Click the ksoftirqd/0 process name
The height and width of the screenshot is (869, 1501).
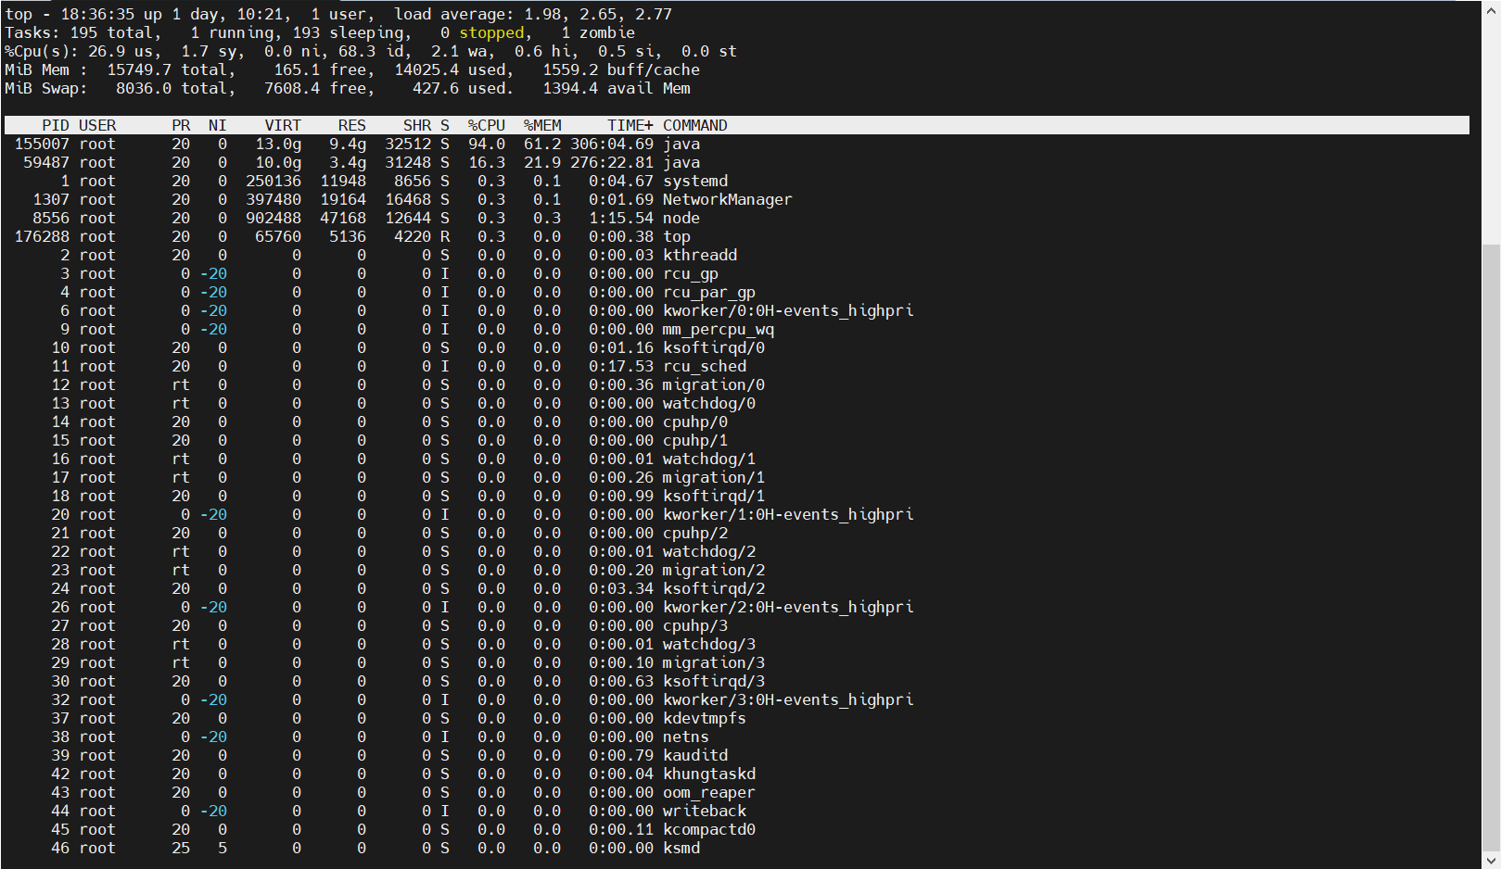[714, 347]
